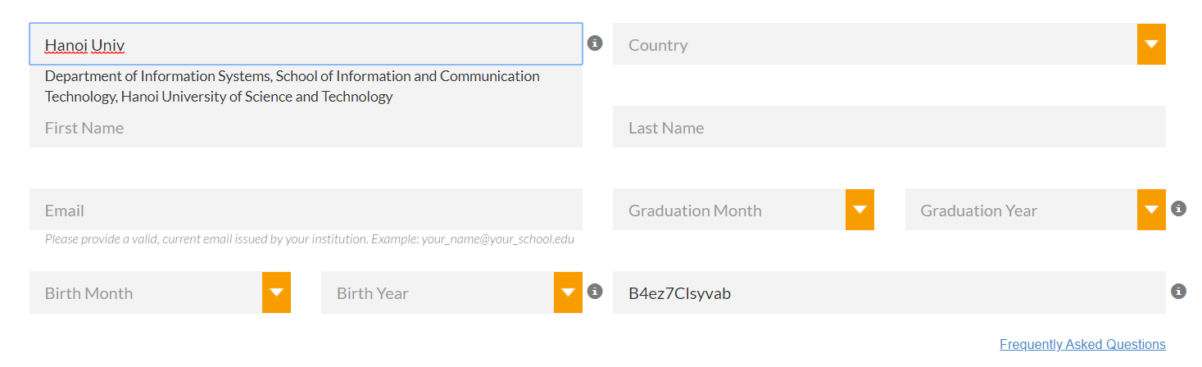Open the Country dropdown arrow

coord(1151,44)
